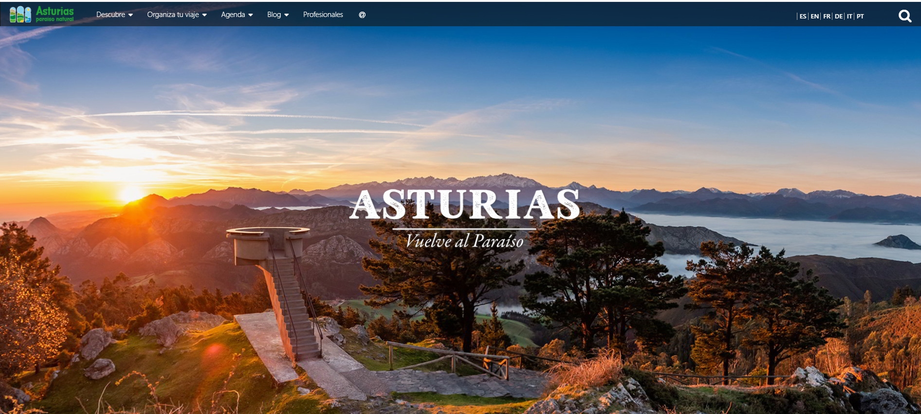This screenshot has height=414, width=921.
Task: Open the Descubre menu
Action: (111, 15)
